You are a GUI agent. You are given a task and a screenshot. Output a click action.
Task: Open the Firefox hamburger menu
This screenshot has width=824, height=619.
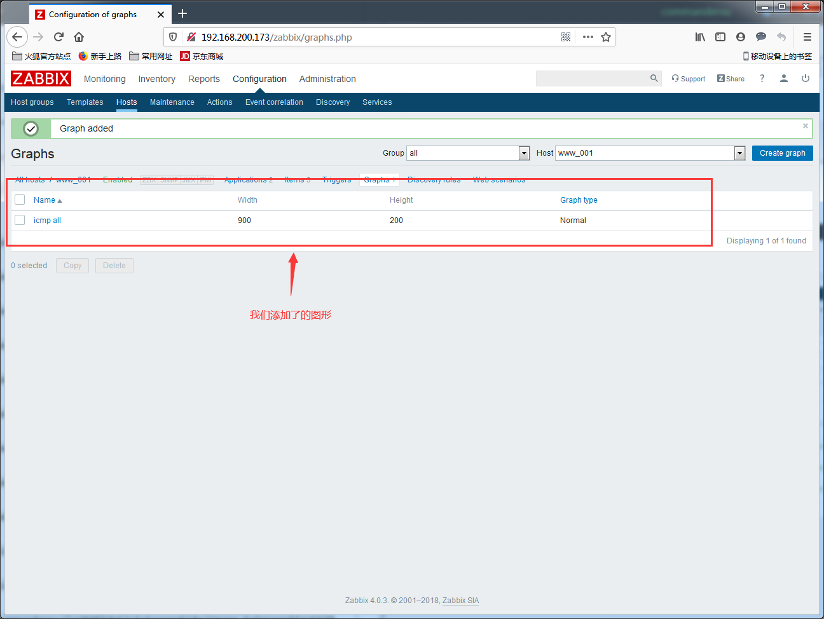click(807, 37)
